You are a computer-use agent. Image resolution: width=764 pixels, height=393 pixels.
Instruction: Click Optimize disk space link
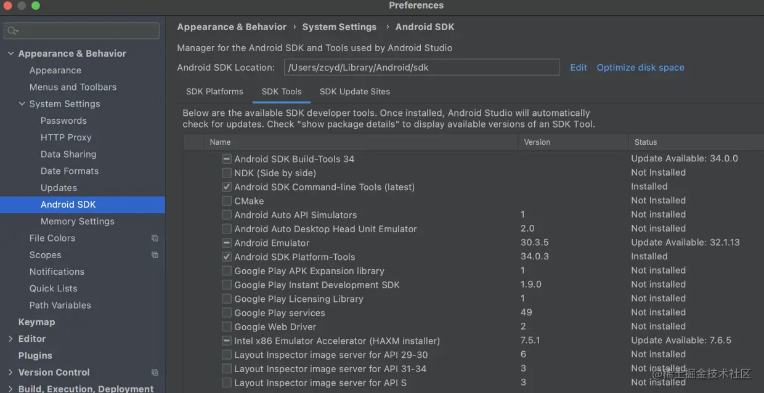coord(640,68)
